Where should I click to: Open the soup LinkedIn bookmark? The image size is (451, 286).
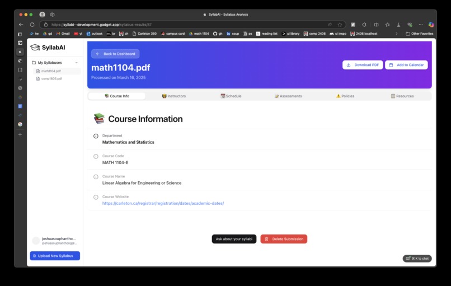click(233, 34)
